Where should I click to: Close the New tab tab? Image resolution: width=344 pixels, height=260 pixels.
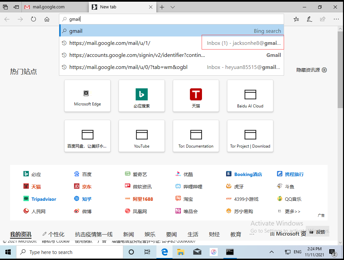[x=151, y=7]
